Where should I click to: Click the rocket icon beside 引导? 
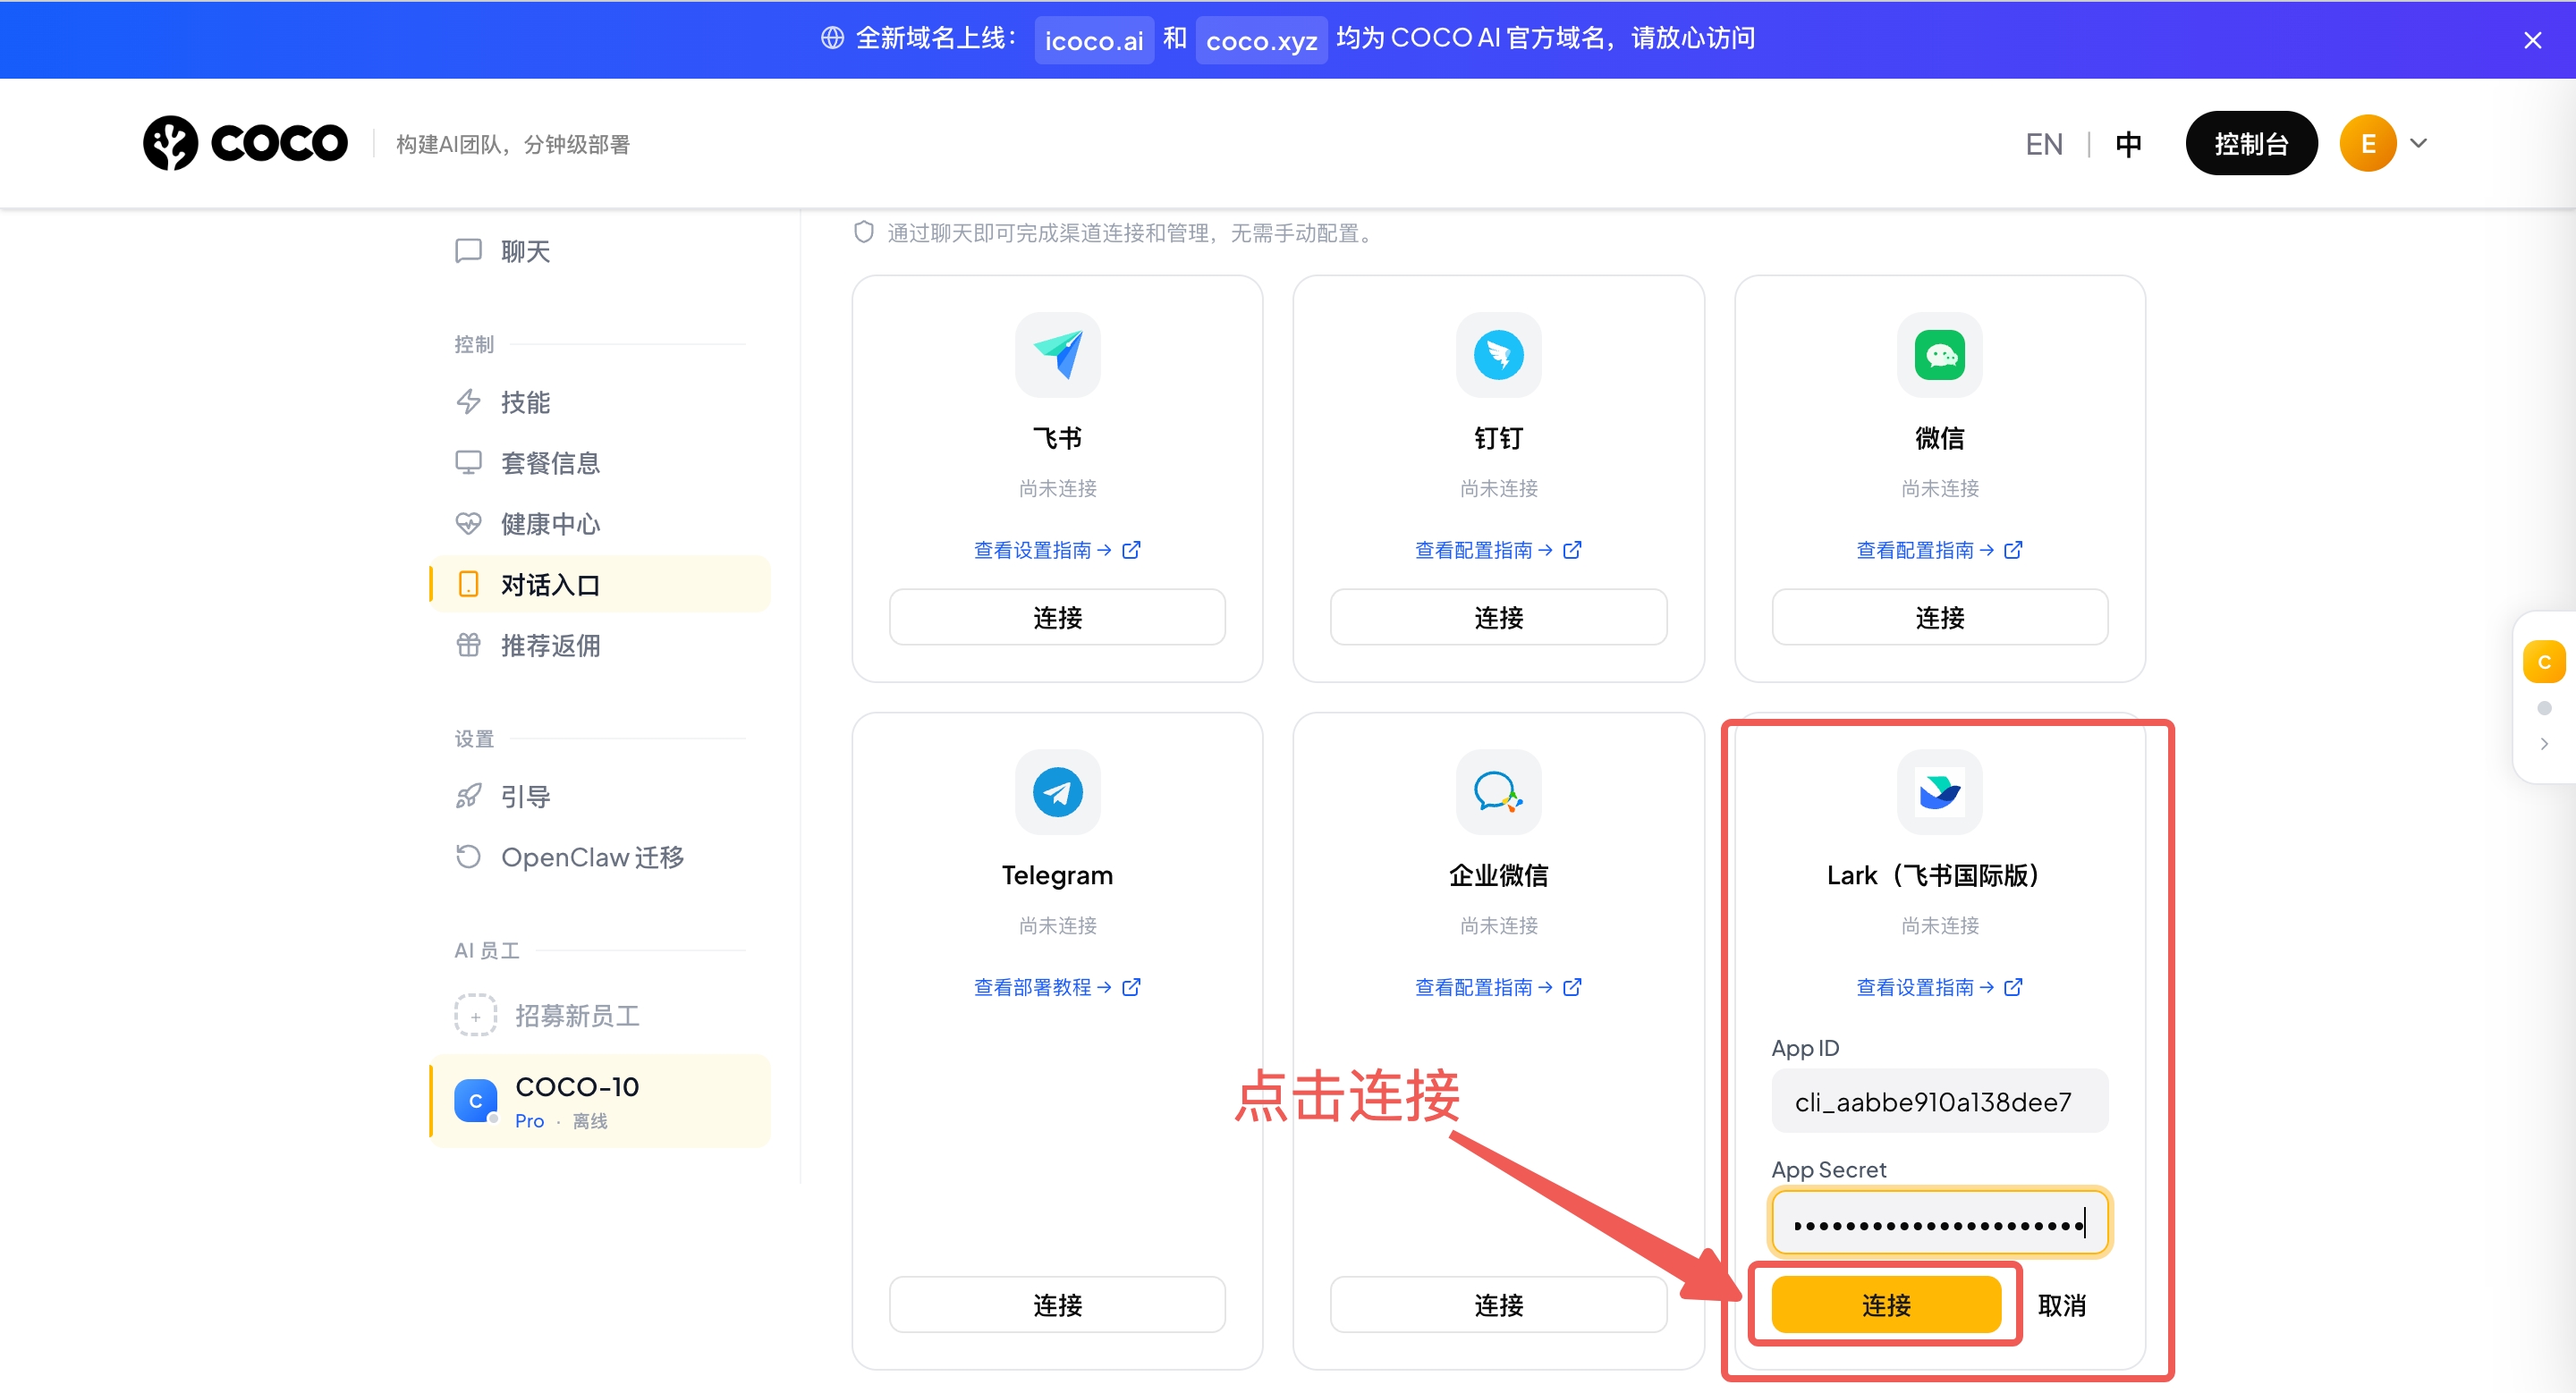tap(468, 797)
